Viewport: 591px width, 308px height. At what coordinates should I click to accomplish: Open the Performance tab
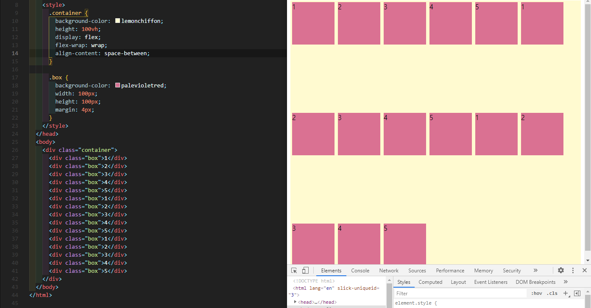pyautogui.click(x=450, y=270)
